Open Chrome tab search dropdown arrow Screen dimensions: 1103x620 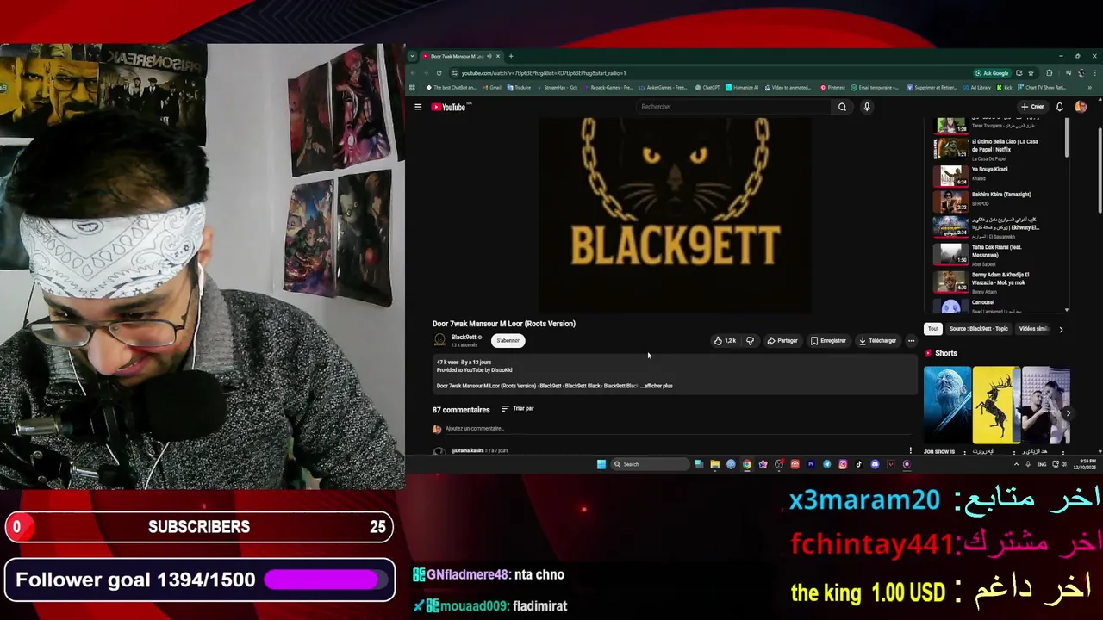(412, 56)
